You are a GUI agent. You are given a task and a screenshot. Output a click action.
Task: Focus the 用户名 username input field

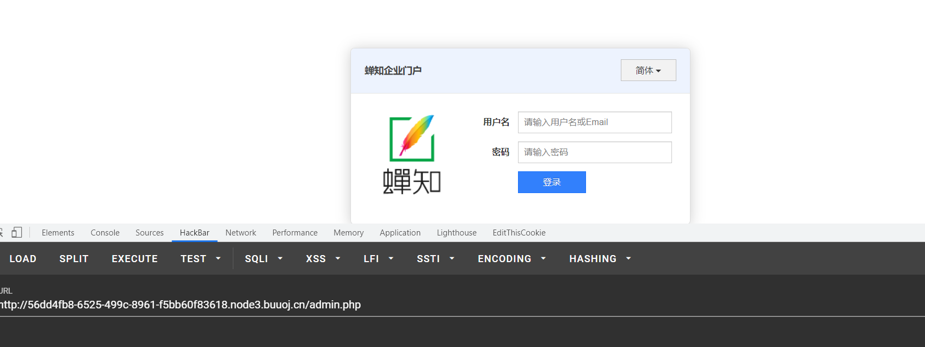594,122
